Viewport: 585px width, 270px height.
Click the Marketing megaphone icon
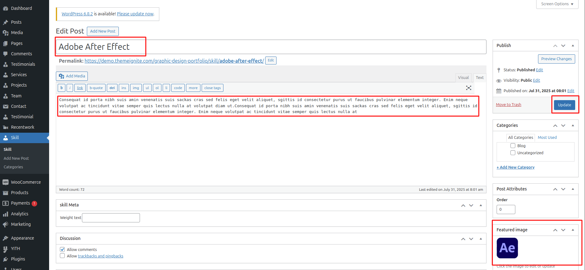[6, 224]
